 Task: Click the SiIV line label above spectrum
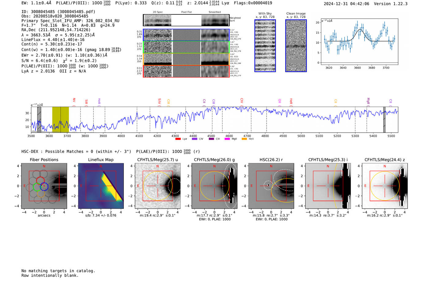point(159,101)
